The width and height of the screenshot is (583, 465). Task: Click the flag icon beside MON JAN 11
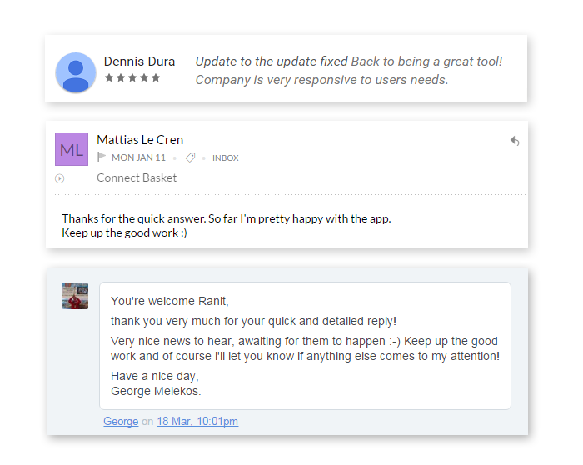click(101, 157)
